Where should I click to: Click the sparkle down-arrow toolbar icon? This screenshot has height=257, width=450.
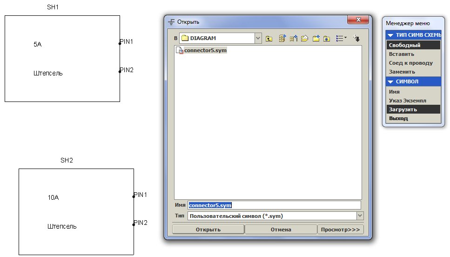[x=356, y=38]
